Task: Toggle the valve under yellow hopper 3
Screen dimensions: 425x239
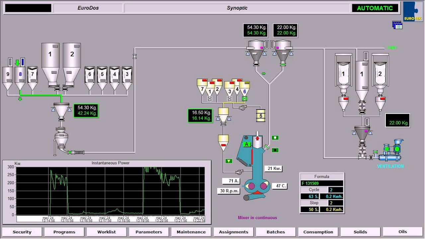Action: click(229, 99)
